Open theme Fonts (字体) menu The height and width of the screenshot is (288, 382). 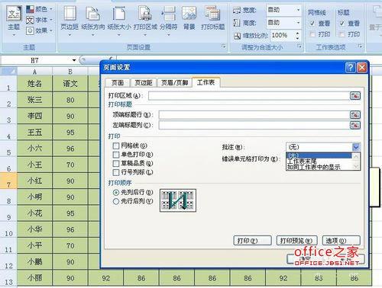(x=40, y=20)
